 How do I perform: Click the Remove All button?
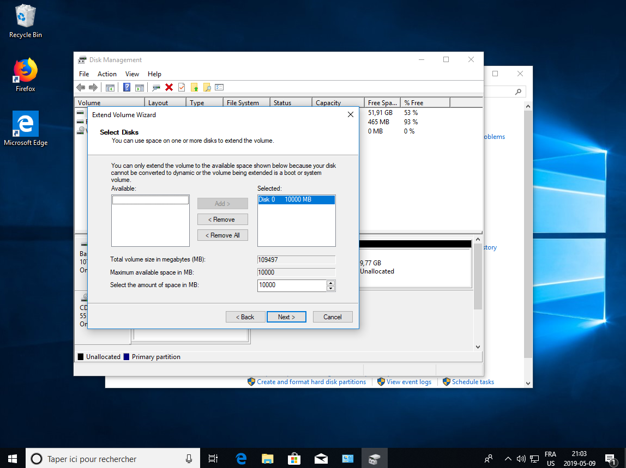coord(222,235)
